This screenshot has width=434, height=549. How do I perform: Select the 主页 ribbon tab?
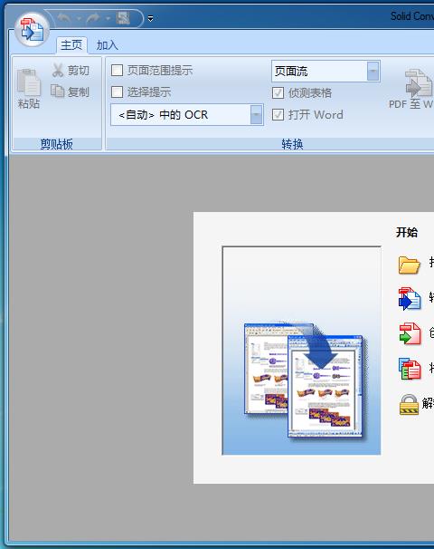tap(71, 44)
